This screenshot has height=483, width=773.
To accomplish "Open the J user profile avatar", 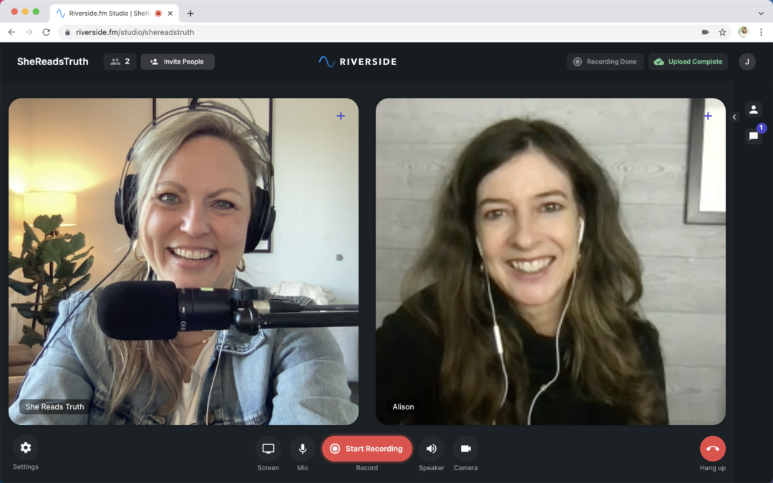I will [747, 62].
